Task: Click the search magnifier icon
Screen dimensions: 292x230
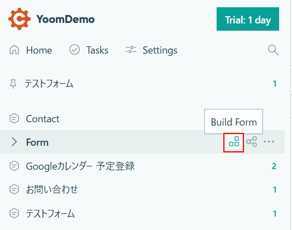Action: click(273, 50)
